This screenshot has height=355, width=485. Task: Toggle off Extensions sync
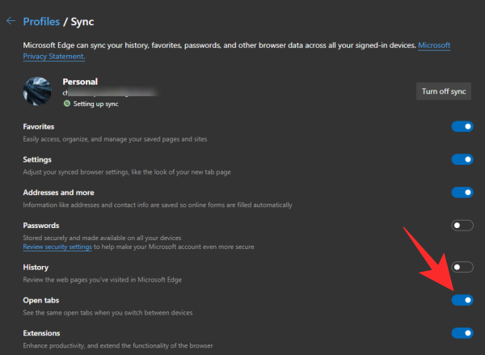462,333
